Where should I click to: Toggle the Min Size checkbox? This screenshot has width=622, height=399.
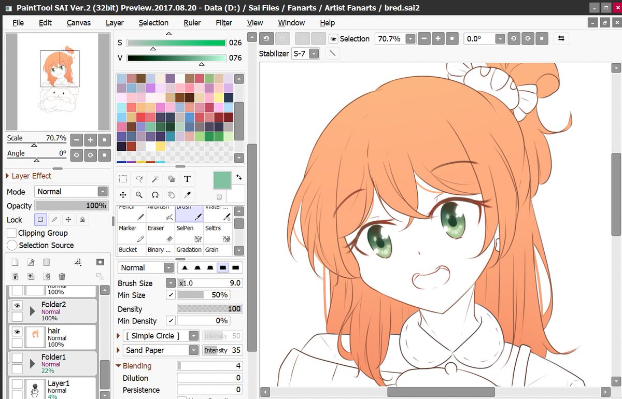point(171,295)
